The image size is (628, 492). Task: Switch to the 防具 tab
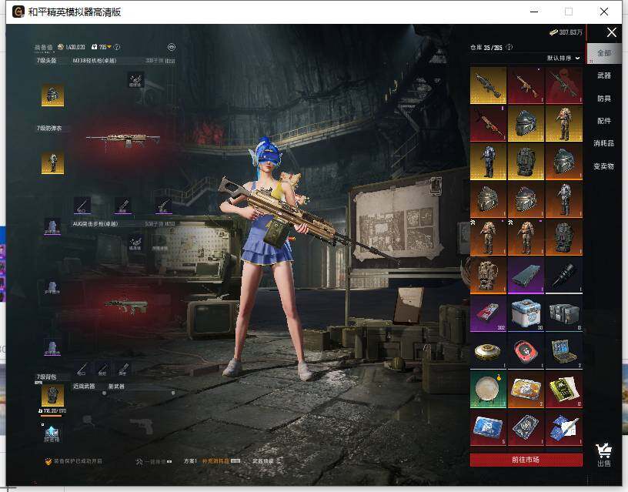(x=604, y=98)
